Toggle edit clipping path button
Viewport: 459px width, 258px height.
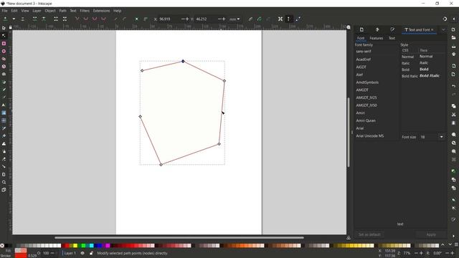[250, 19]
